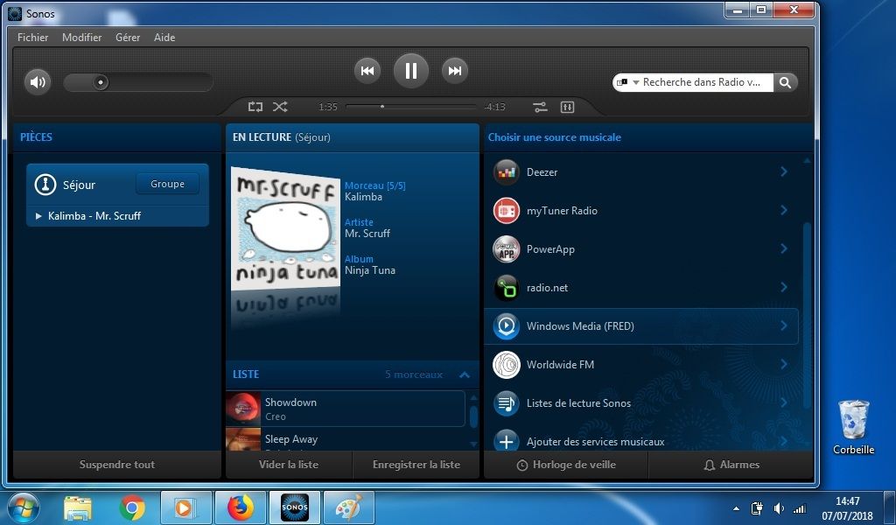This screenshot has height=525, width=896.
Task: Click the play triangle beside Kalimba - Mr. Scruff
Action: [x=38, y=216]
